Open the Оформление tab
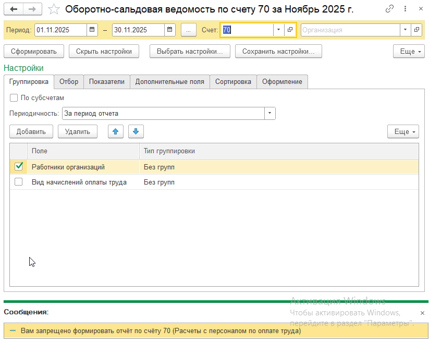This screenshot has width=429, height=343. pos(282,82)
